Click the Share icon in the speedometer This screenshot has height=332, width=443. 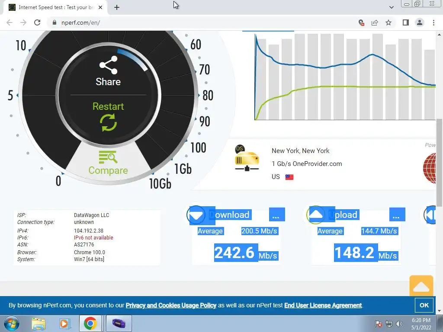coord(109,65)
